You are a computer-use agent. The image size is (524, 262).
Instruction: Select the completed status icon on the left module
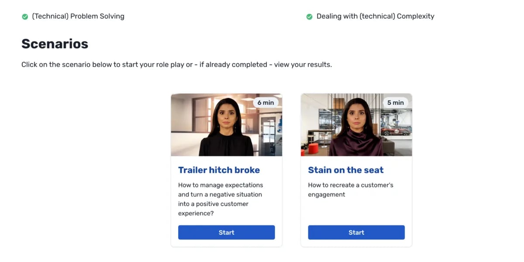coord(25,17)
